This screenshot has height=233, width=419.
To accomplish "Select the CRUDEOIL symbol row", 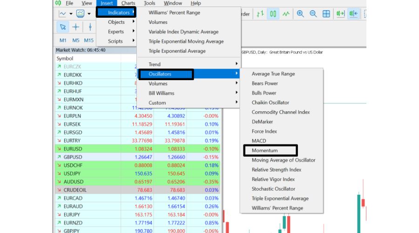I will 75,190.
